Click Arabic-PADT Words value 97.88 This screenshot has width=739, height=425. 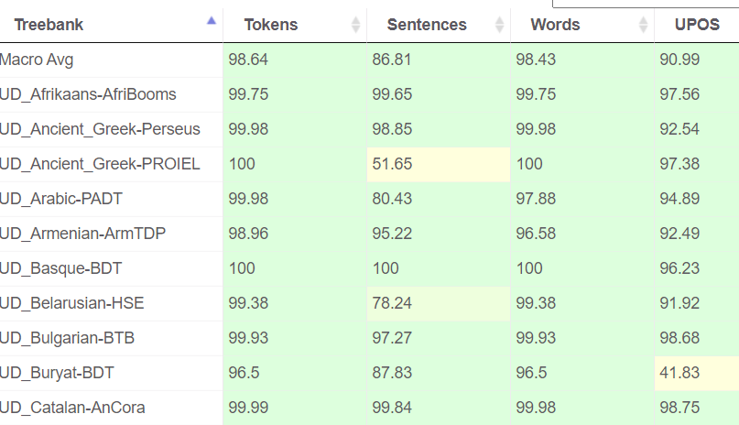(x=536, y=199)
